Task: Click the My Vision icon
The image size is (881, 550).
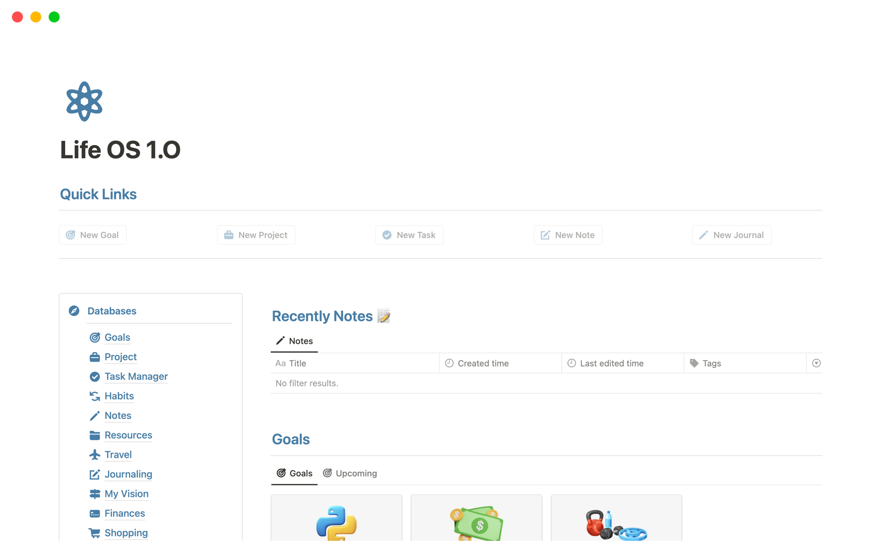Action: (93, 493)
